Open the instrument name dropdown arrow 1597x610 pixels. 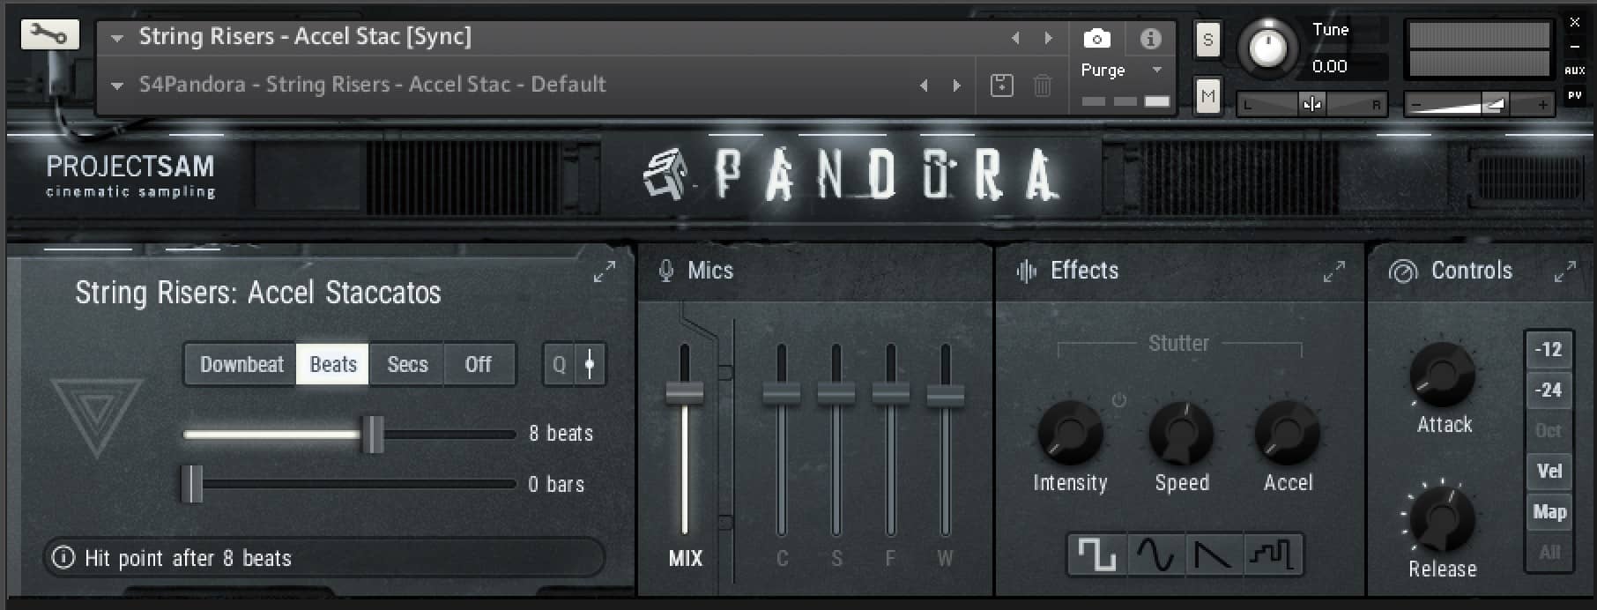(116, 38)
